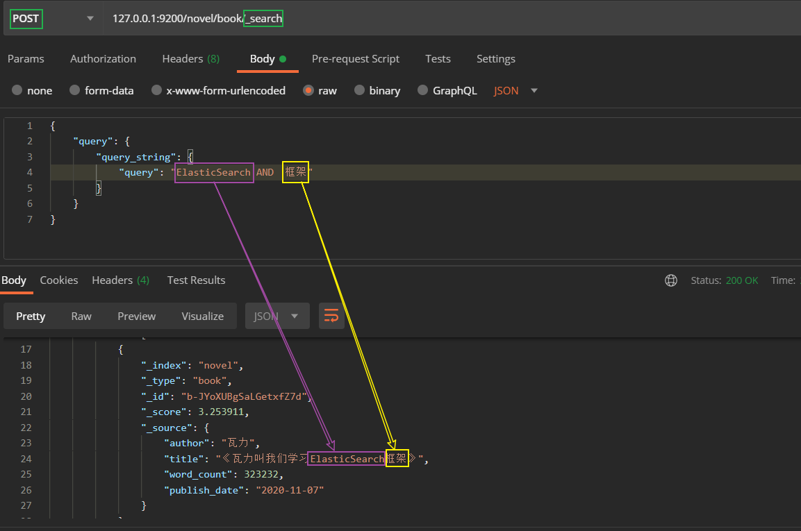Open Pre-request Script tab
801x531 pixels.
click(x=355, y=59)
